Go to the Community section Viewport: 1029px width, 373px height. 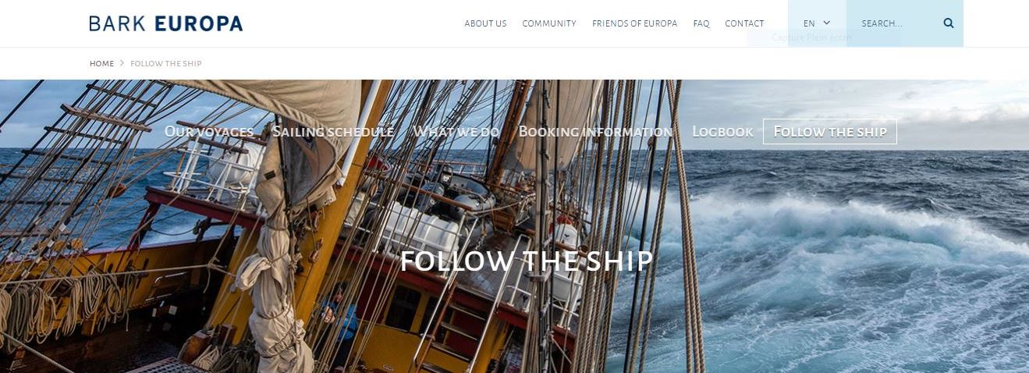pos(549,23)
